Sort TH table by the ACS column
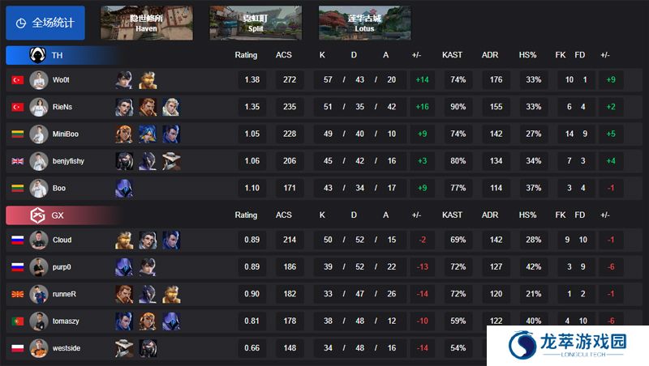649x366 pixels. tap(283, 55)
